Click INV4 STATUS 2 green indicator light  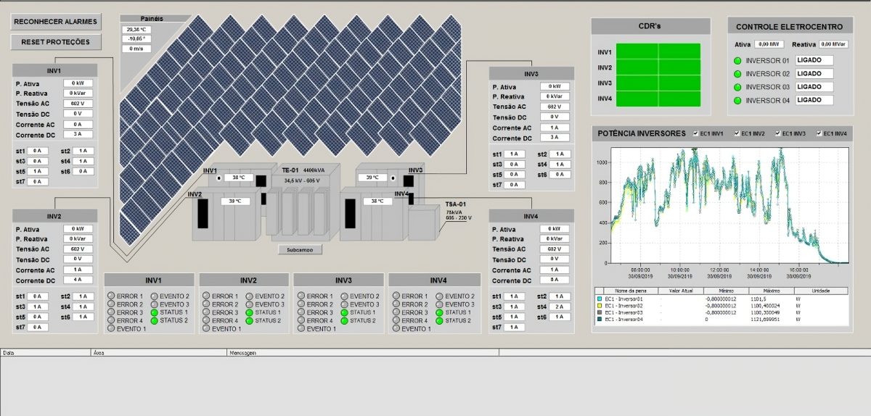tap(439, 320)
